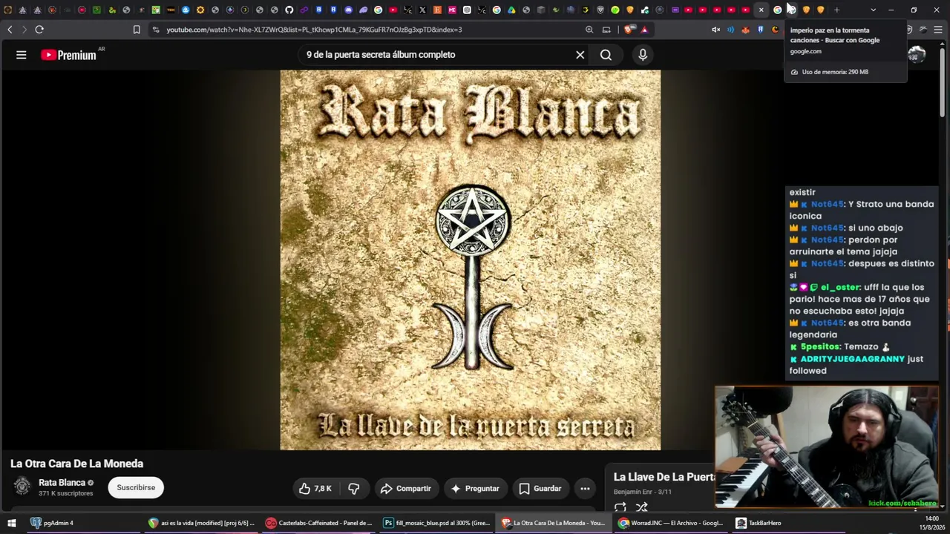The image size is (950, 534).
Task: Select the browser address bar URL
Action: [x=314, y=30]
